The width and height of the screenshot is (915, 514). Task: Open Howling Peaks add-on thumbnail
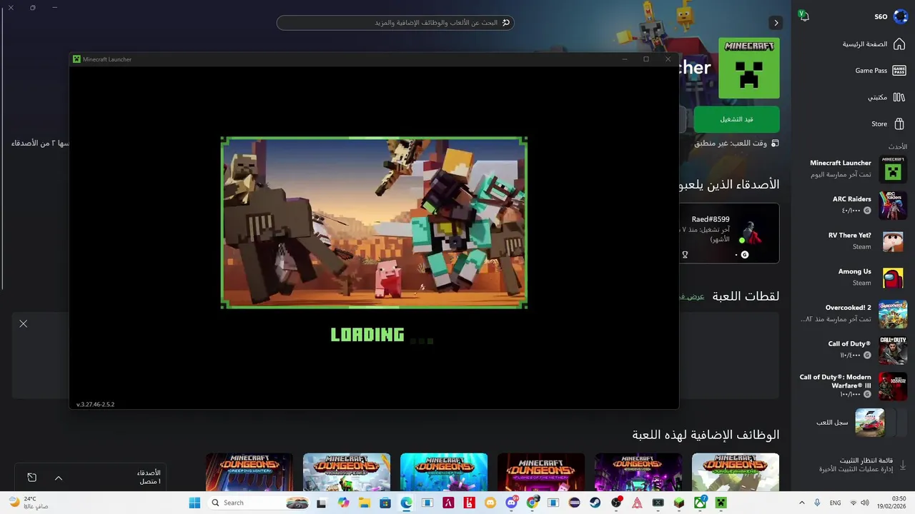(x=347, y=472)
